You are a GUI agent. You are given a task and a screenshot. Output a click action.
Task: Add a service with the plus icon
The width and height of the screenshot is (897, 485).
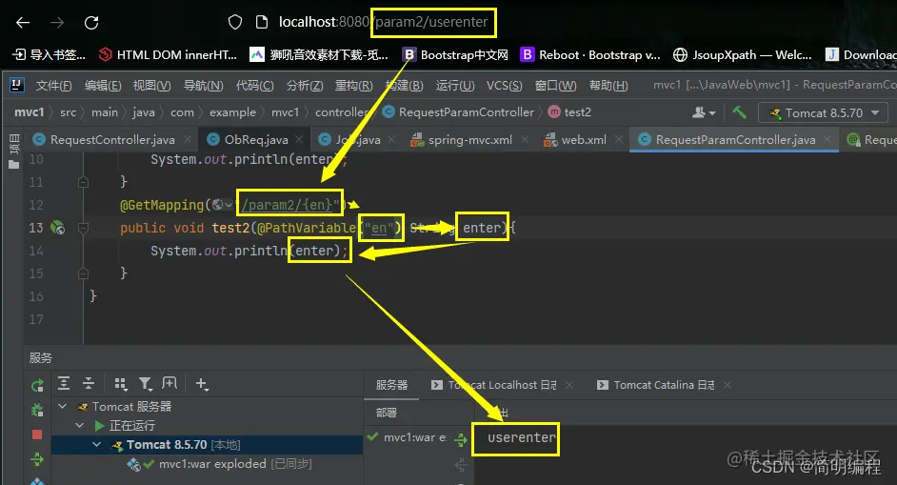tap(202, 384)
